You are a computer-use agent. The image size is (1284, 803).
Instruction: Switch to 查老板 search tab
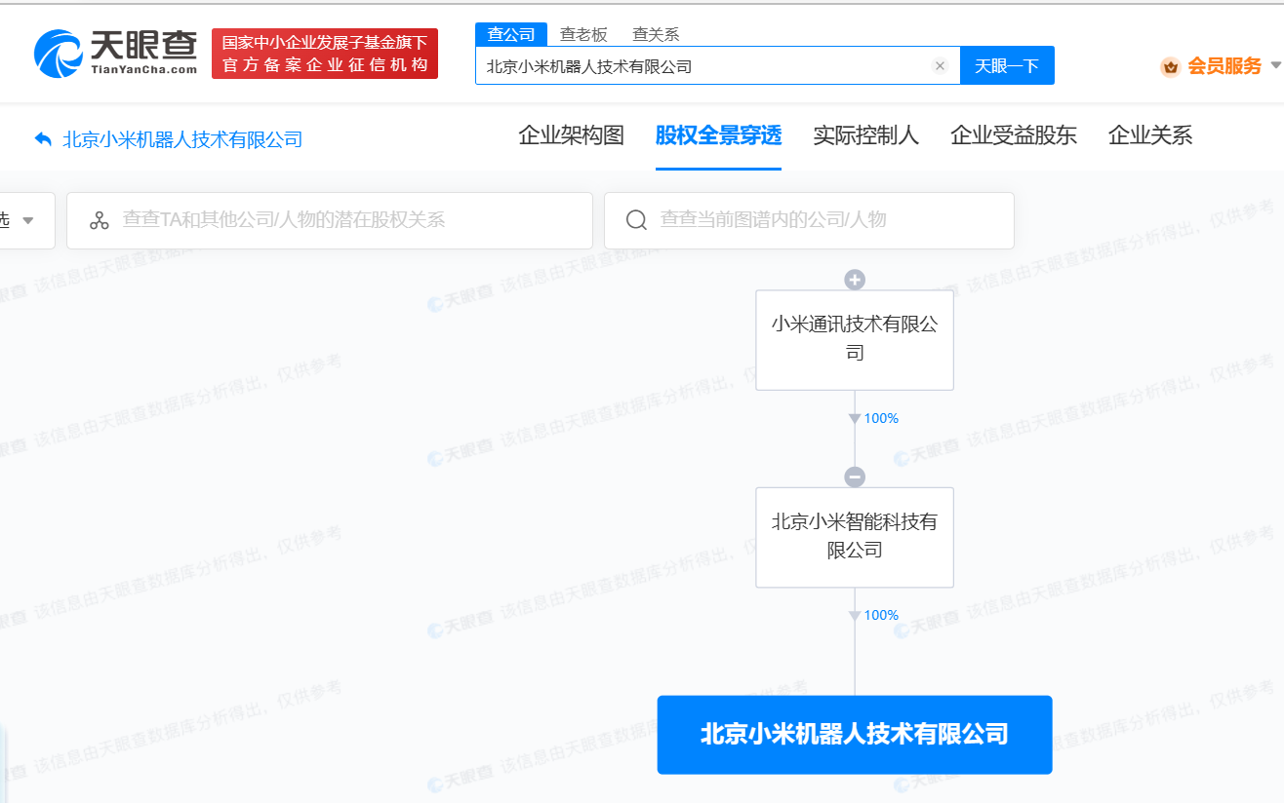pos(583,34)
